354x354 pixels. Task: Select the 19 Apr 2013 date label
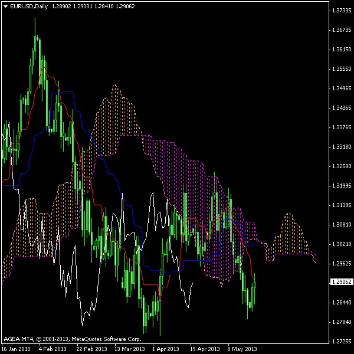[206, 348]
